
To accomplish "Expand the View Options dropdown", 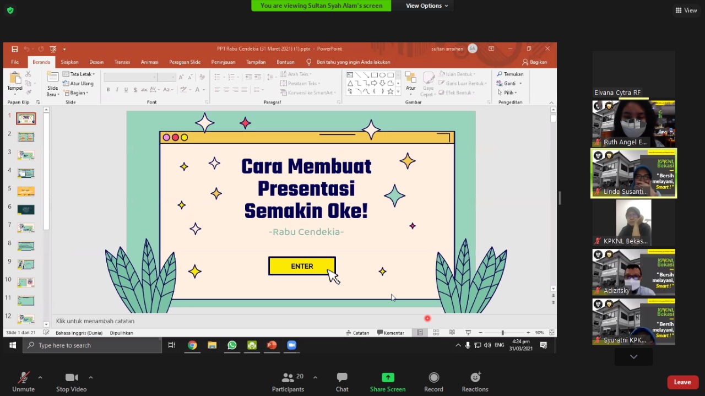I will click(x=426, y=6).
